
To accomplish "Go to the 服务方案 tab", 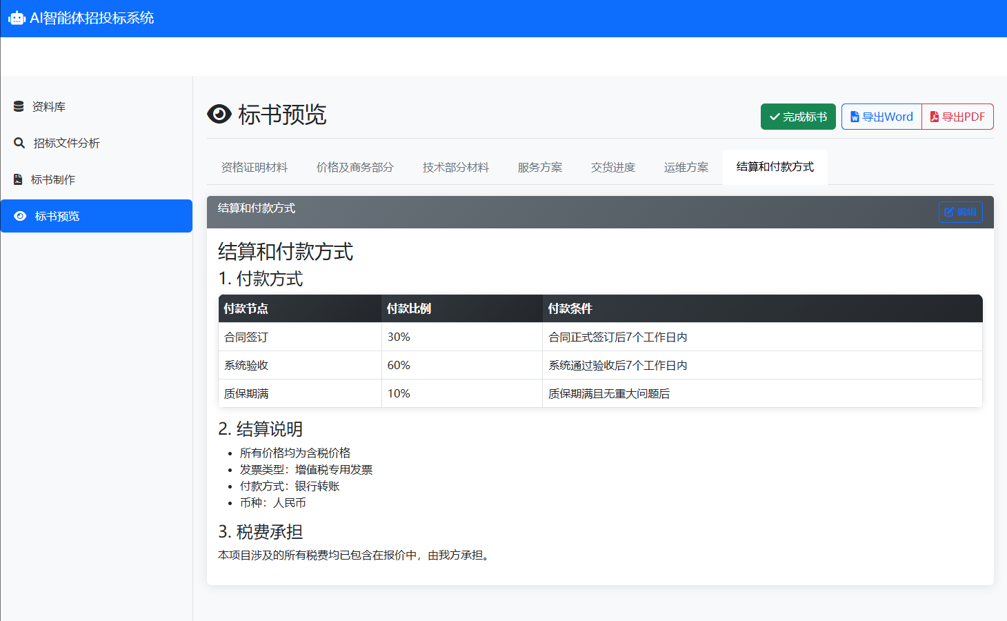I will pos(539,167).
